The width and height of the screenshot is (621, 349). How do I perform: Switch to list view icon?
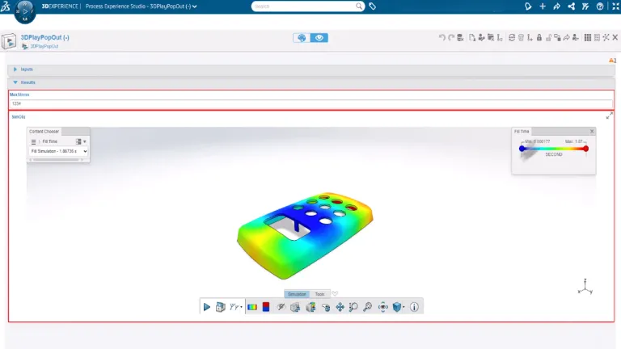click(597, 38)
